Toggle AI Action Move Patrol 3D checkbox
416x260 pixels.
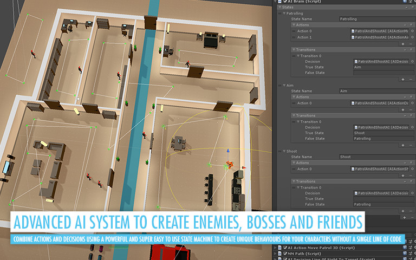pyautogui.click(x=285, y=248)
